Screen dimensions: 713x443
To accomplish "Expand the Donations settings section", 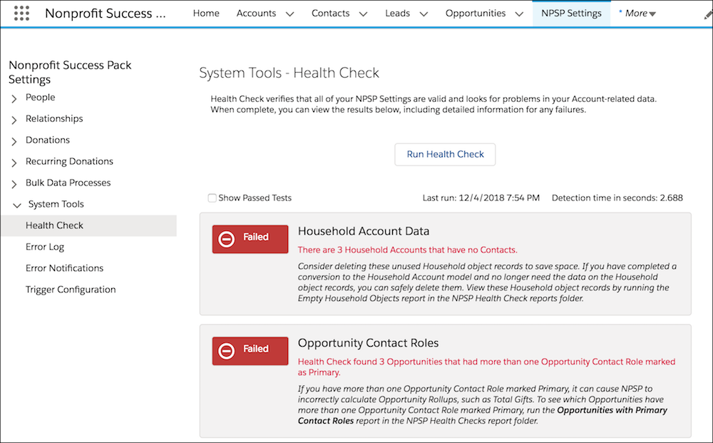I will coord(14,141).
